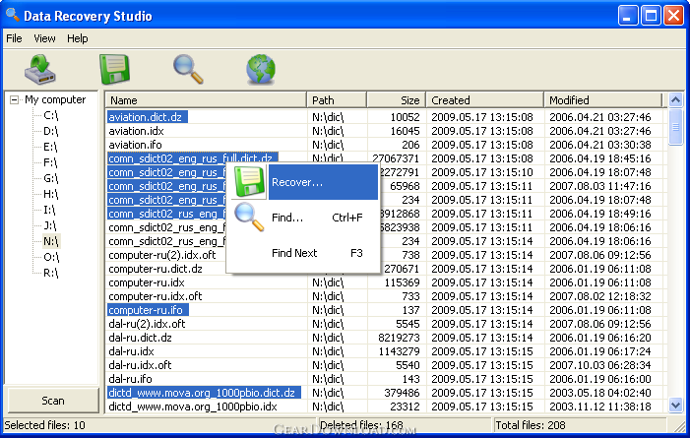
Task: Select file dal-ru.dict.dz
Action: click(140, 338)
